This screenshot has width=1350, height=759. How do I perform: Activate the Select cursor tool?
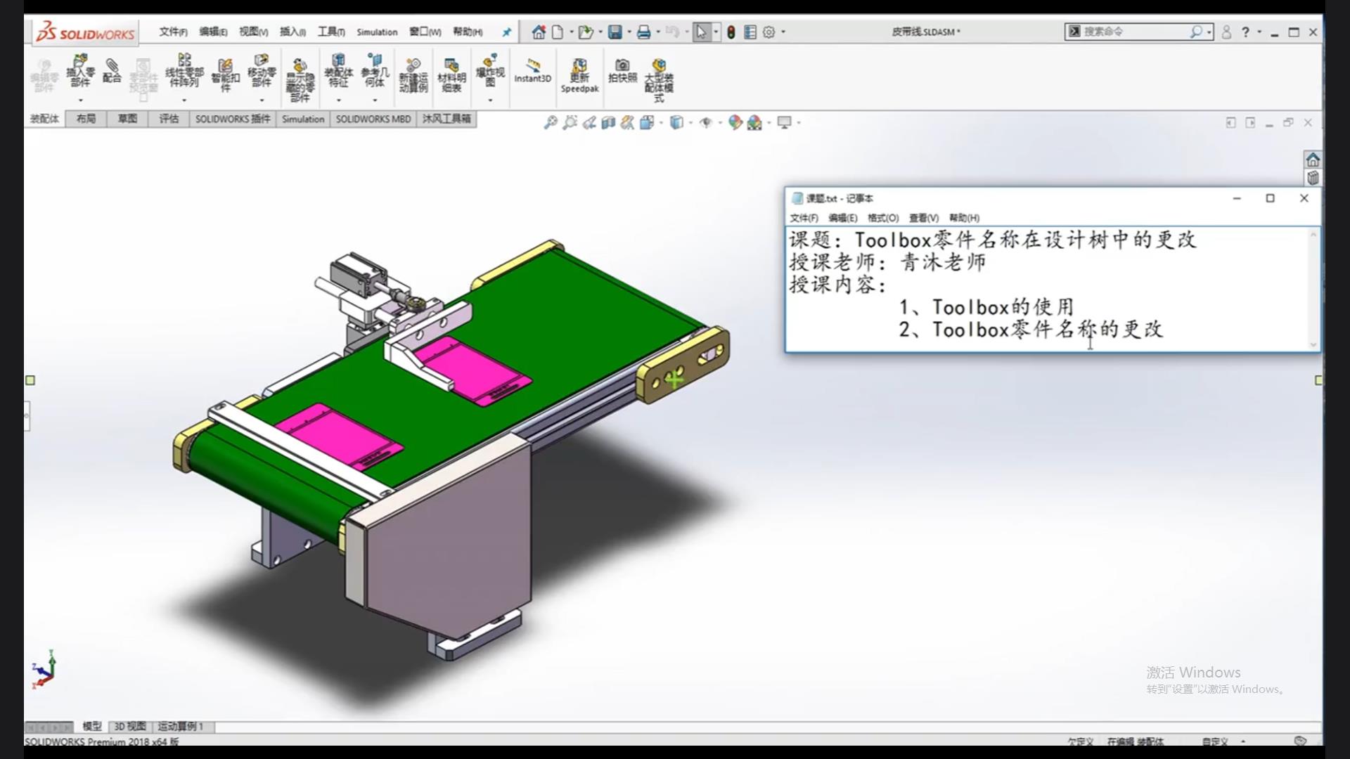point(702,32)
